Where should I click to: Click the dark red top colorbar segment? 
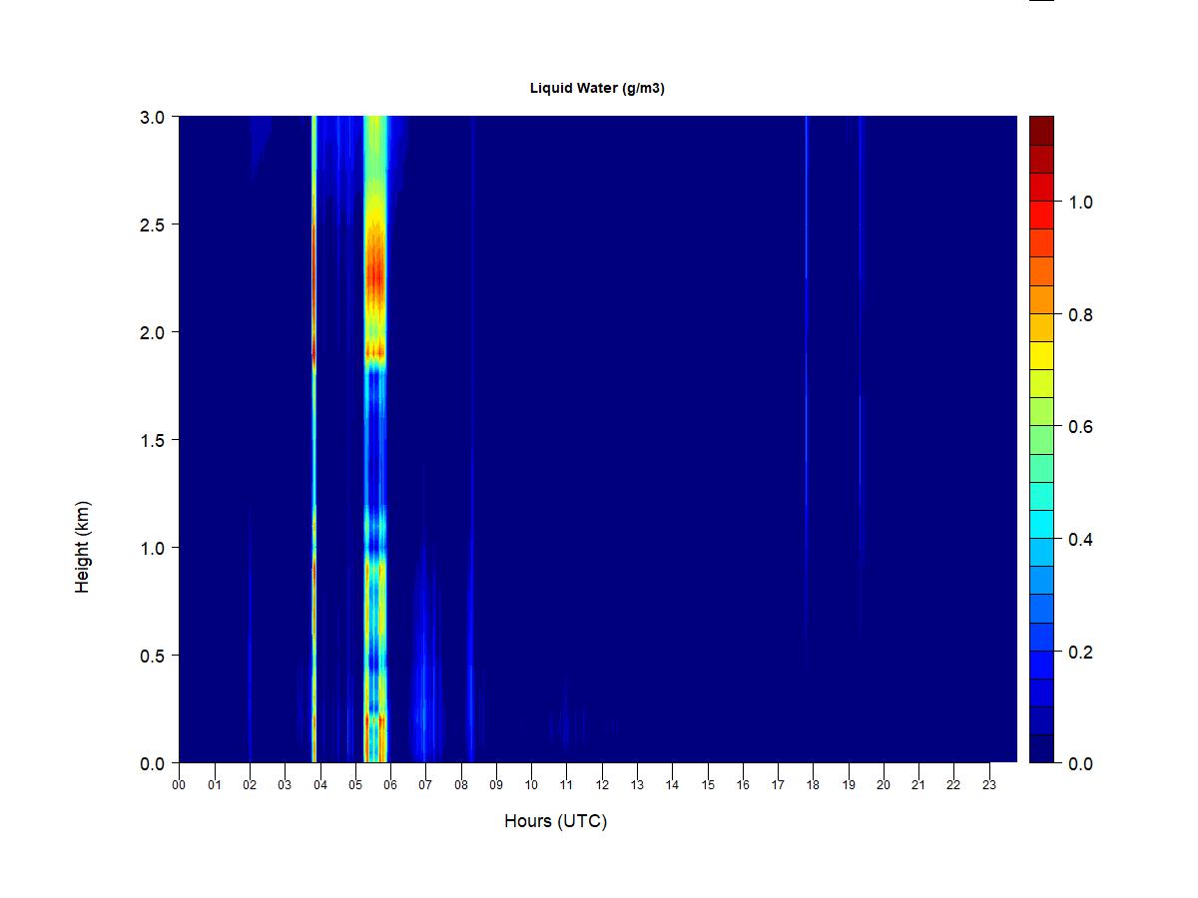tap(1041, 131)
